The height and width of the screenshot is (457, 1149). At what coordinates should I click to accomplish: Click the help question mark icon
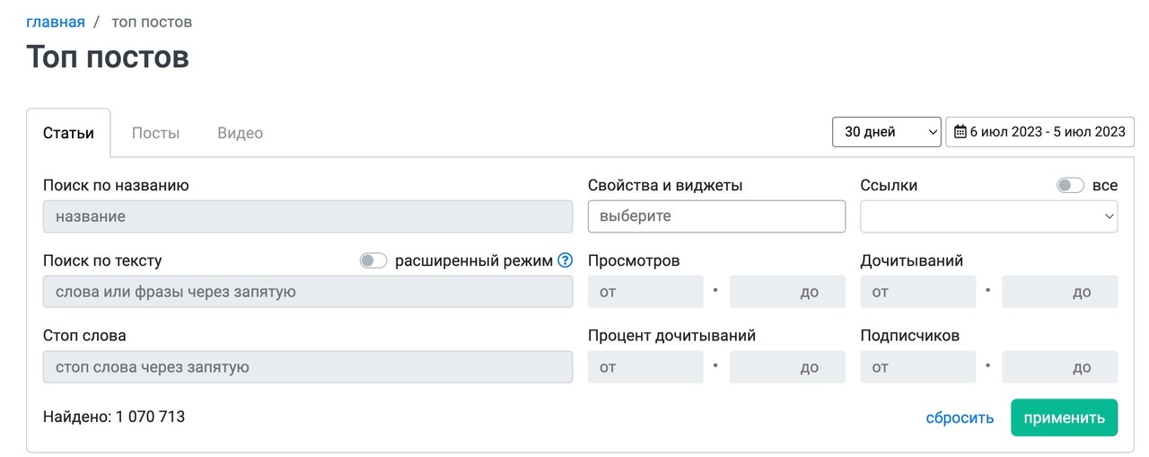(565, 261)
